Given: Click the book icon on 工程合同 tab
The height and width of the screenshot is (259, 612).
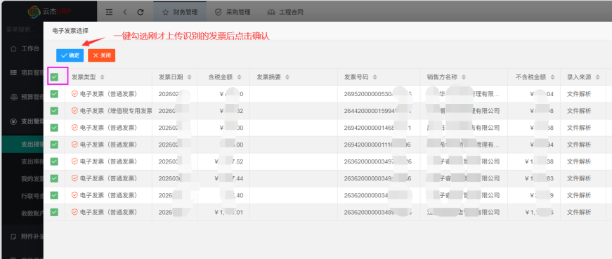Looking at the screenshot, I should (271, 12).
